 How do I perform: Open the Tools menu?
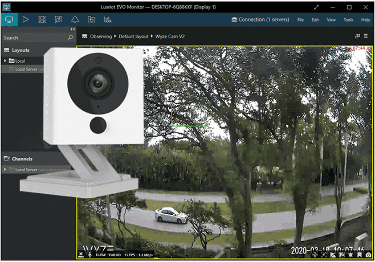348,19
